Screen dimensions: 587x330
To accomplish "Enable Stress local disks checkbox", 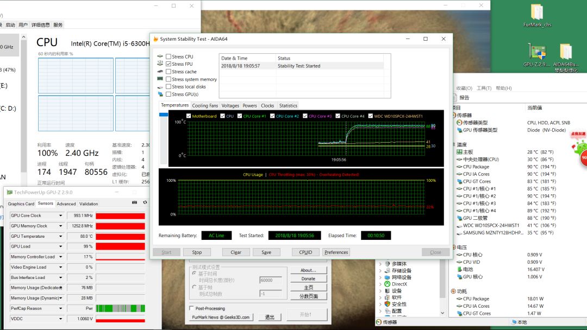I will [x=168, y=86].
